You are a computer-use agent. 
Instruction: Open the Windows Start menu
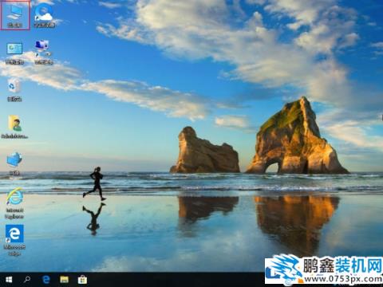tap(9, 280)
